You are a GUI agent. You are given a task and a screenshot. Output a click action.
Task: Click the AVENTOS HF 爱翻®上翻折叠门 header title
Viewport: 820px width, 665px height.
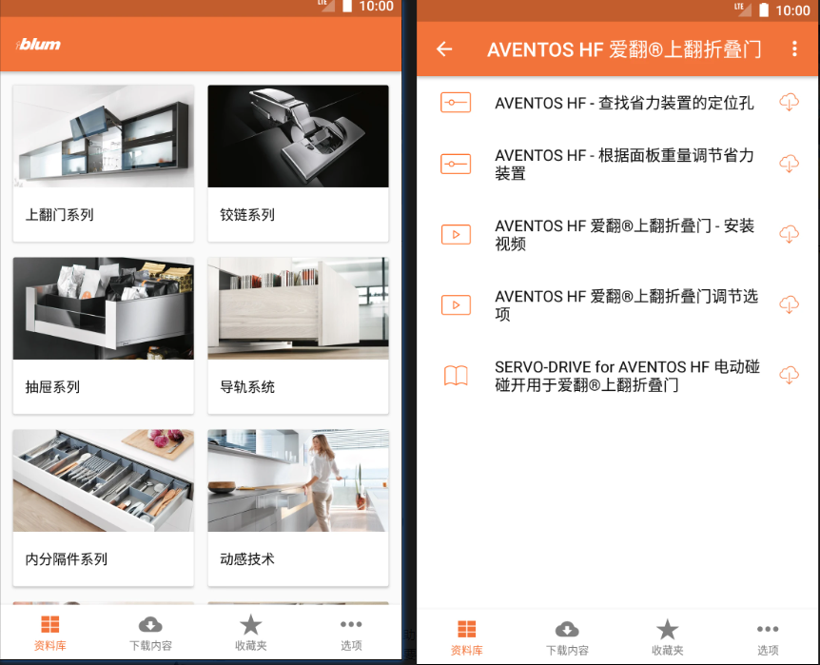coord(624,49)
